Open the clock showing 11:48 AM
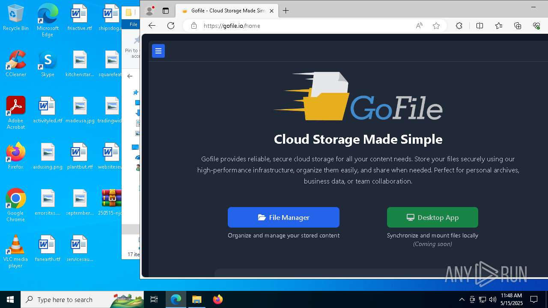The height and width of the screenshot is (308, 548). point(512,299)
